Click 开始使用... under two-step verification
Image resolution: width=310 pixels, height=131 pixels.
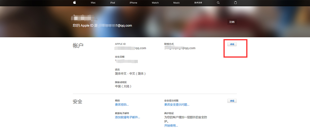[x=171, y=126]
